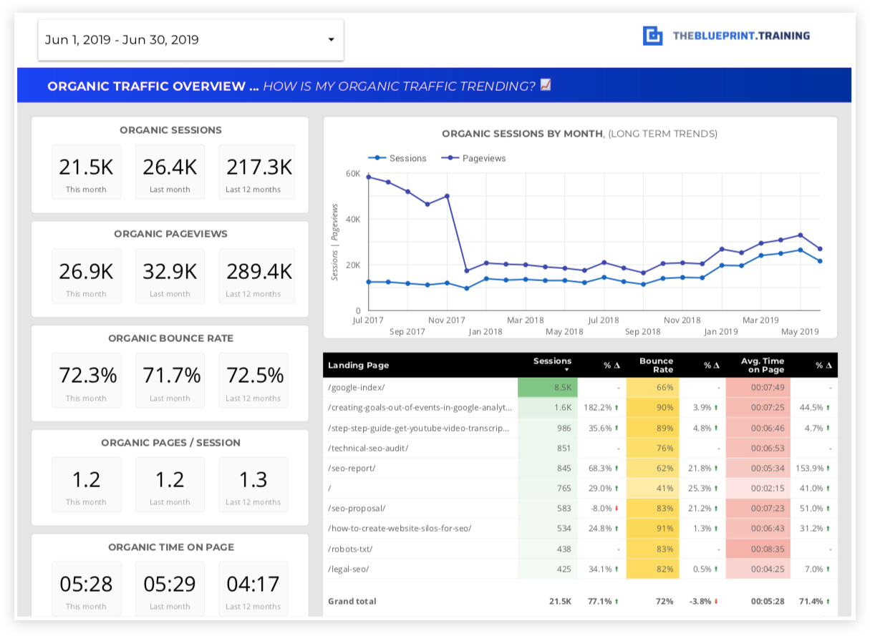Click the chart emoji in the blue header
This screenshot has height=636, width=870.
coord(546,86)
